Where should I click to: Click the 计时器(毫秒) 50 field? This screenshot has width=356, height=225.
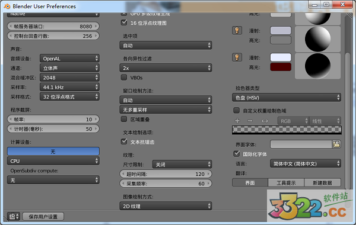53,128
